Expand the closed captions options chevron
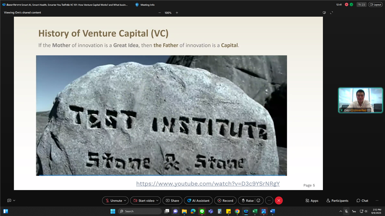The width and height of the screenshot is (385, 216). (x=14, y=200)
